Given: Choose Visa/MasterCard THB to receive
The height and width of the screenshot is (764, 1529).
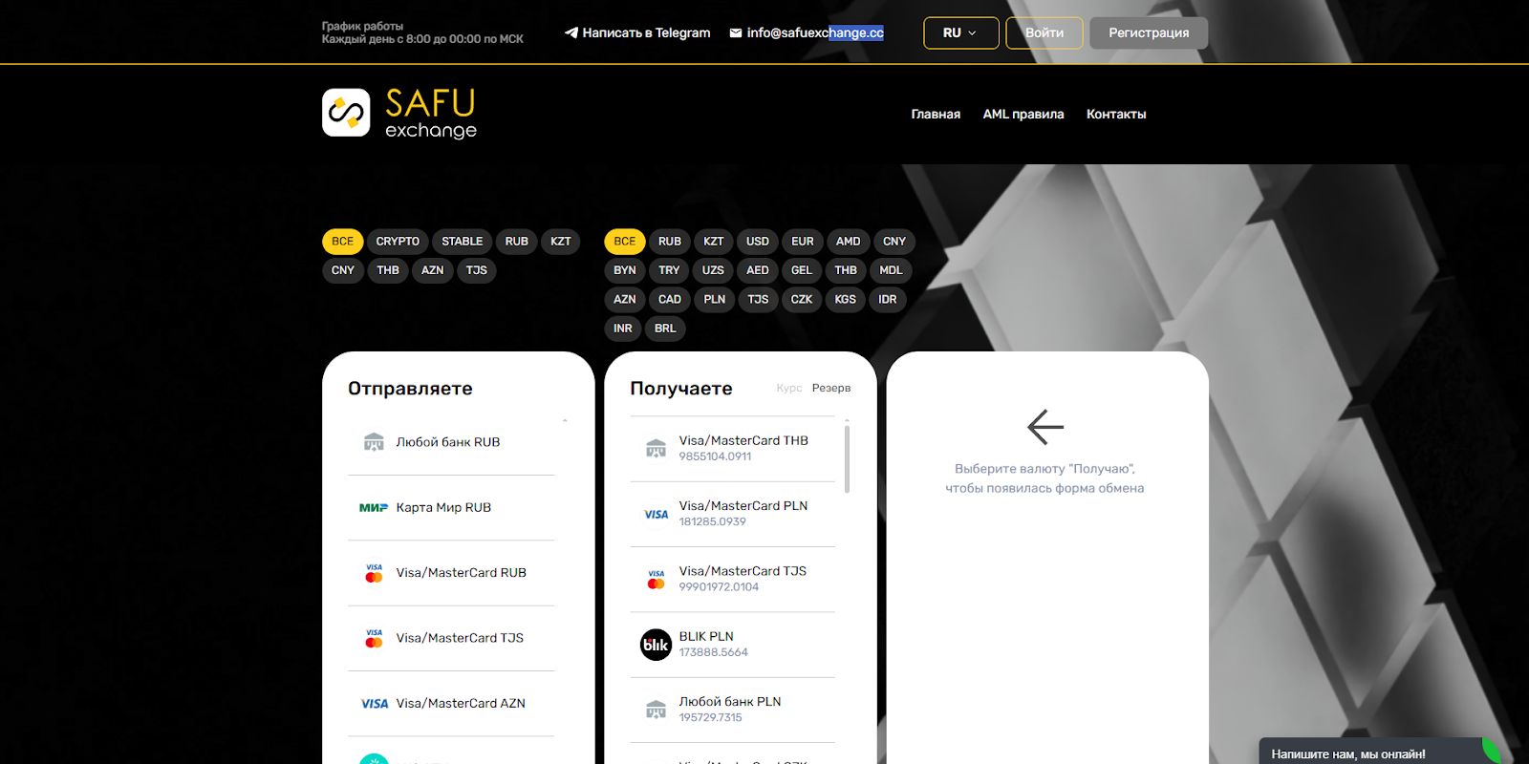Looking at the screenshot, I should pos(733,449).
